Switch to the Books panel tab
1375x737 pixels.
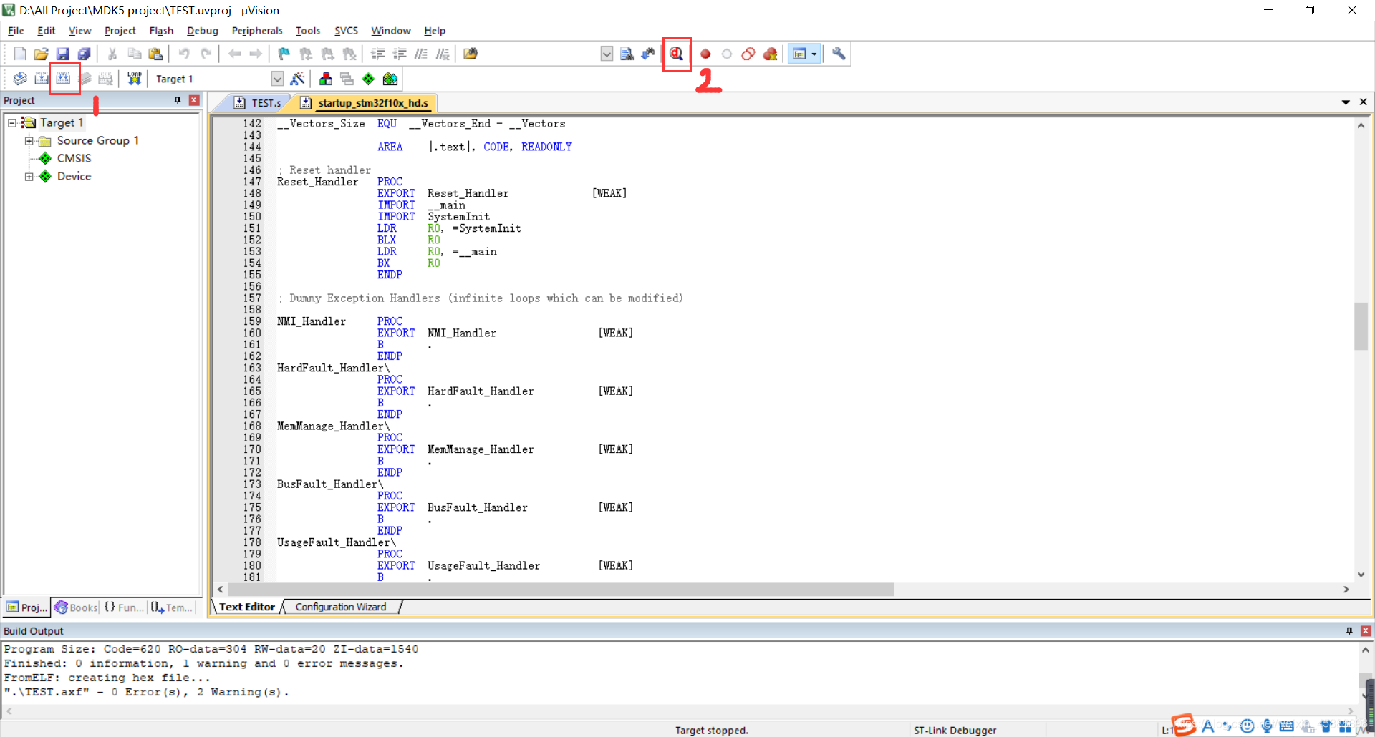[x=76, y=607]
